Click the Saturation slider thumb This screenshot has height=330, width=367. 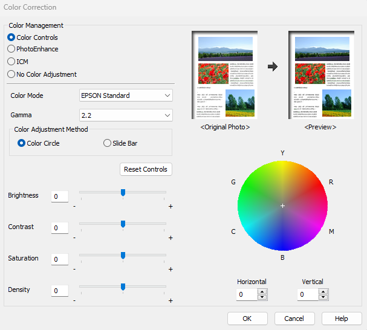[123, 255]
